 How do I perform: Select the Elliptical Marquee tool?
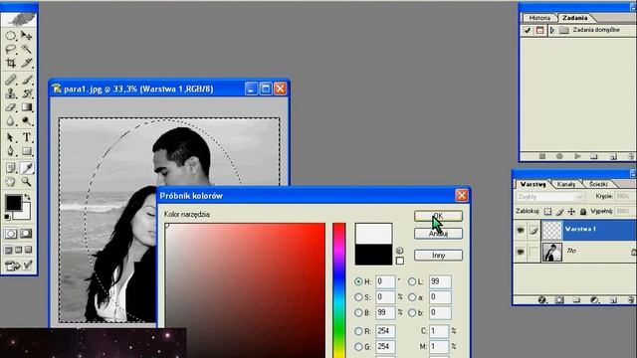coord(11,36)
